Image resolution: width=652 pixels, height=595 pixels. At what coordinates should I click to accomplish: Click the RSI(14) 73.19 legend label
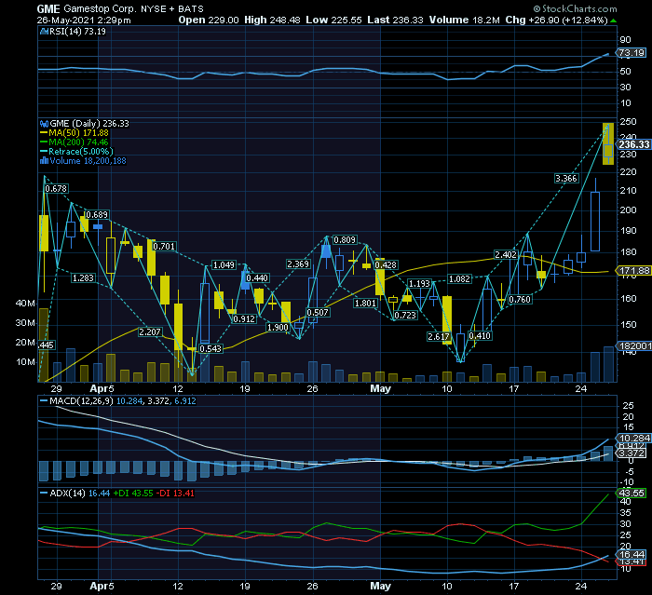pyautogui.click(x=77, y=32)
